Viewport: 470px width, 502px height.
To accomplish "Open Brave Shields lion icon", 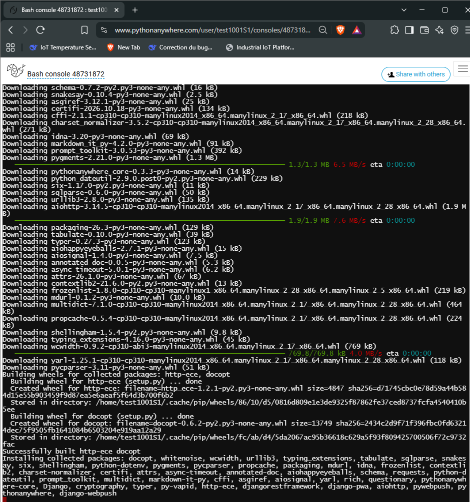I will coord(340,30).
